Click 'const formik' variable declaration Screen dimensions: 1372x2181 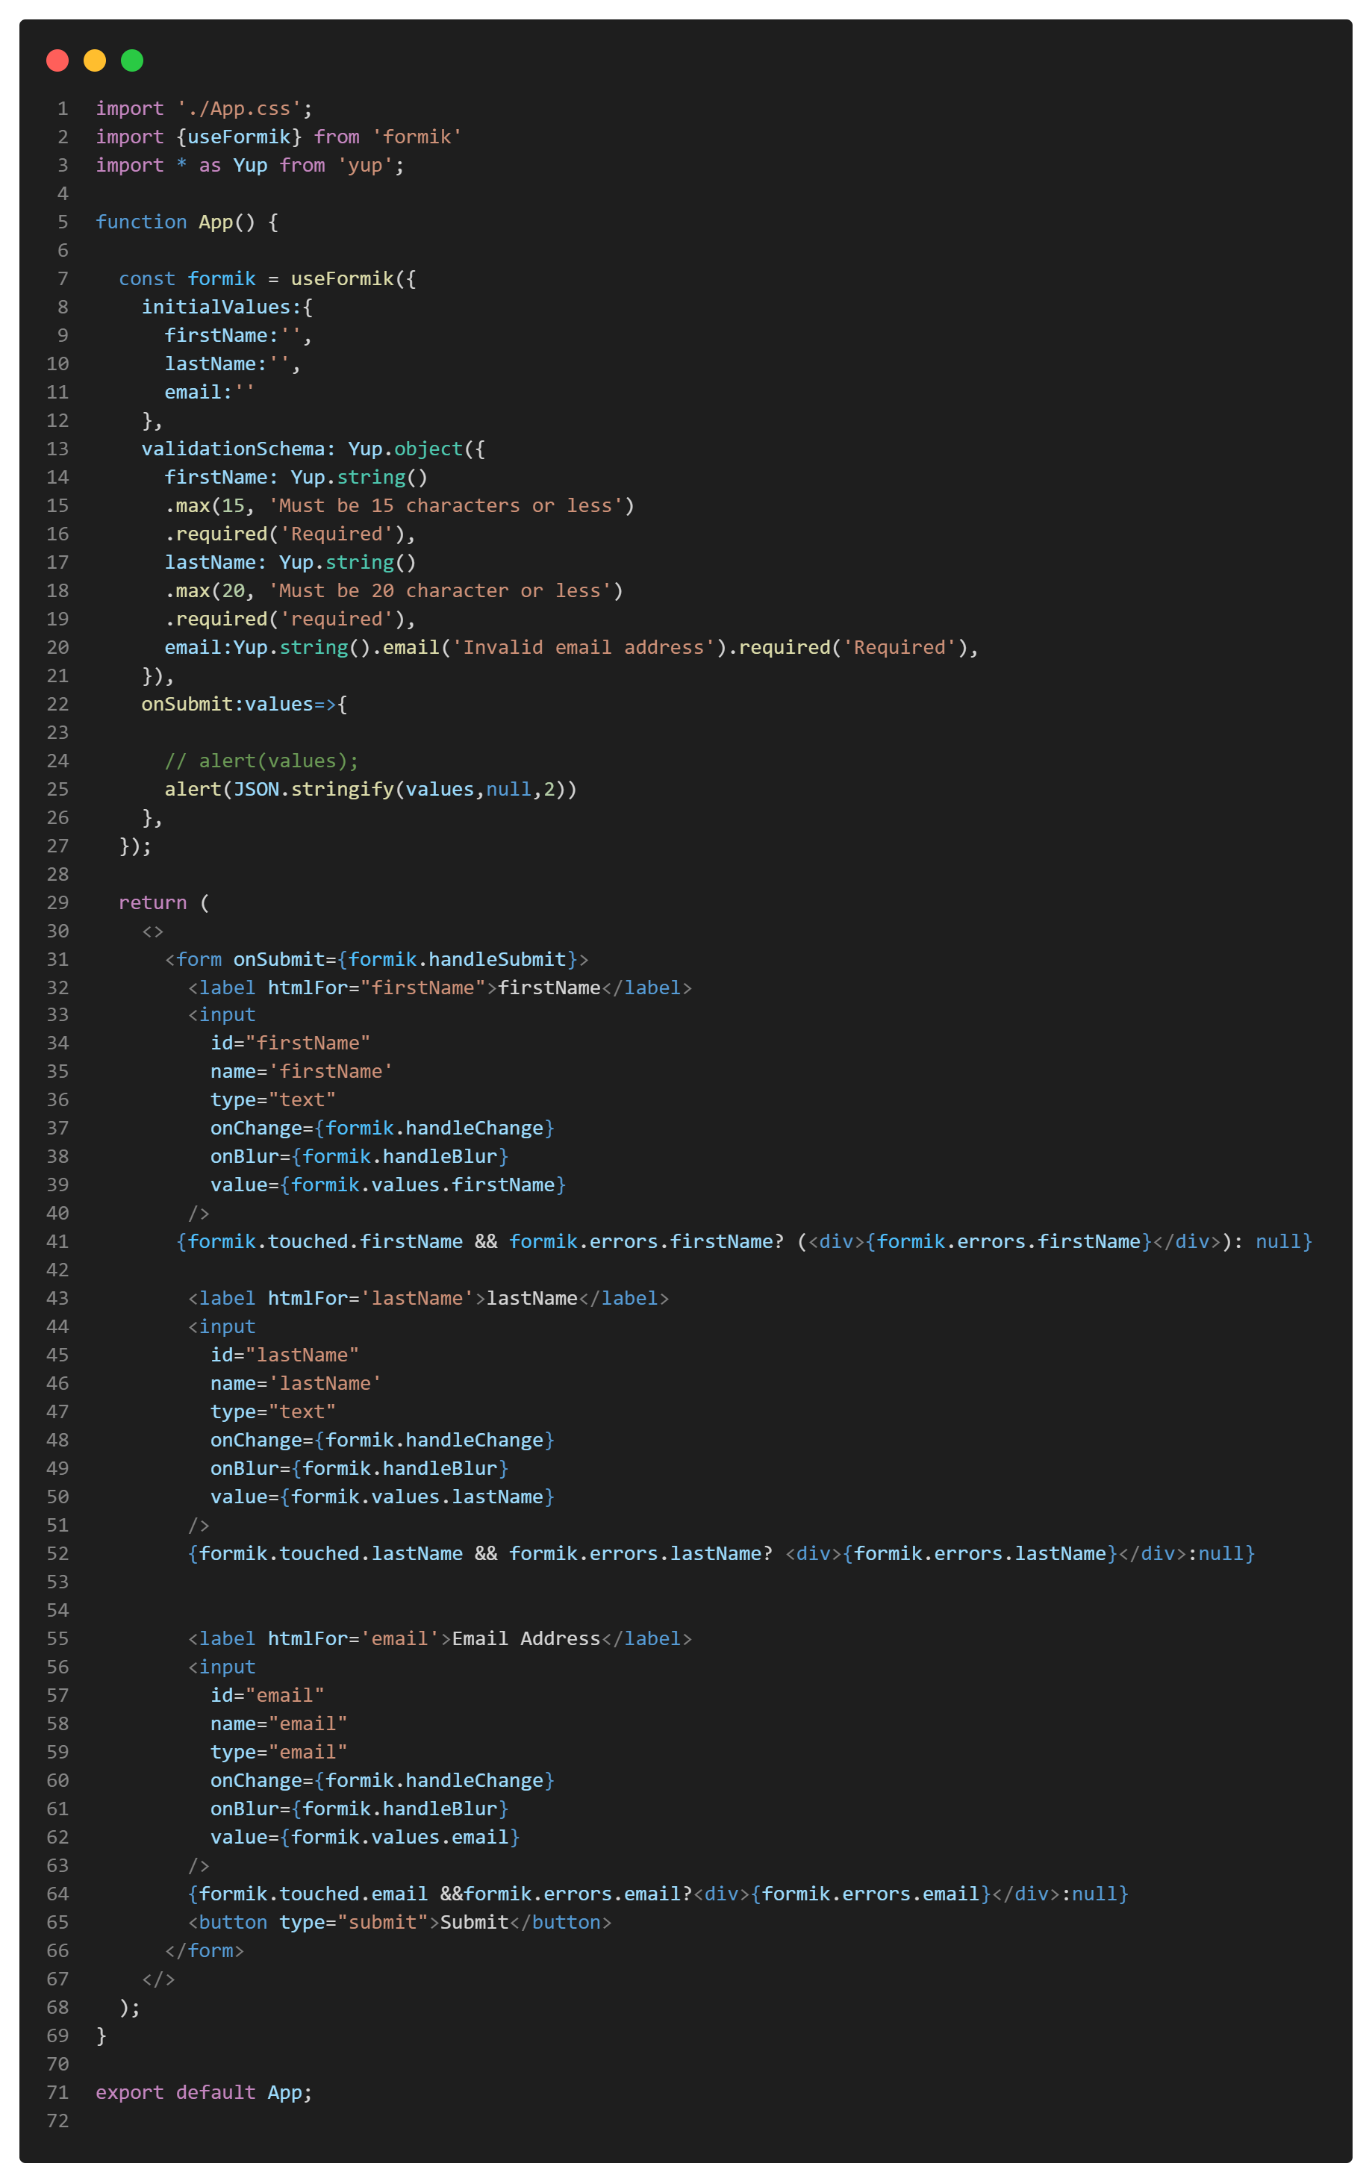(x=187, y=279)
